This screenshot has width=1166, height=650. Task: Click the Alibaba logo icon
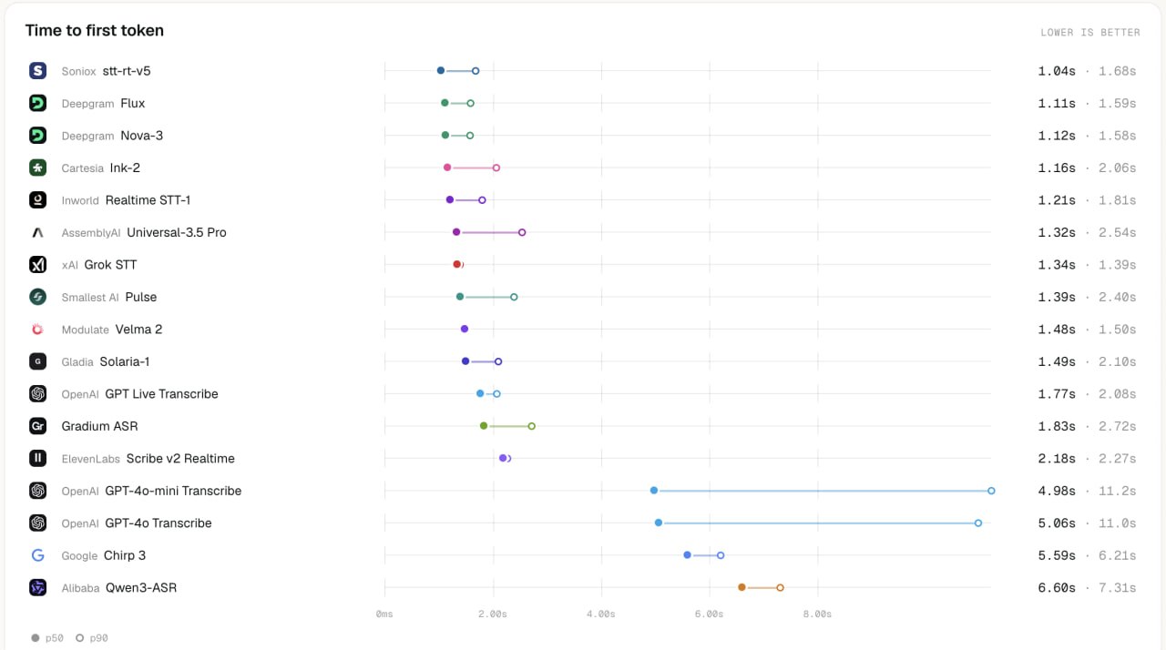coord(37,588)
